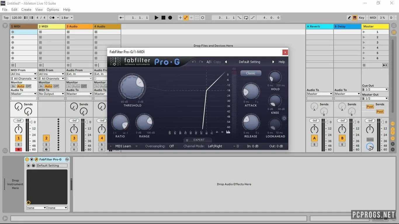The height and width of the screenshot is (224, 399).
Task: Click the Master headphone cue volume knob
Action: click(370, 147)
